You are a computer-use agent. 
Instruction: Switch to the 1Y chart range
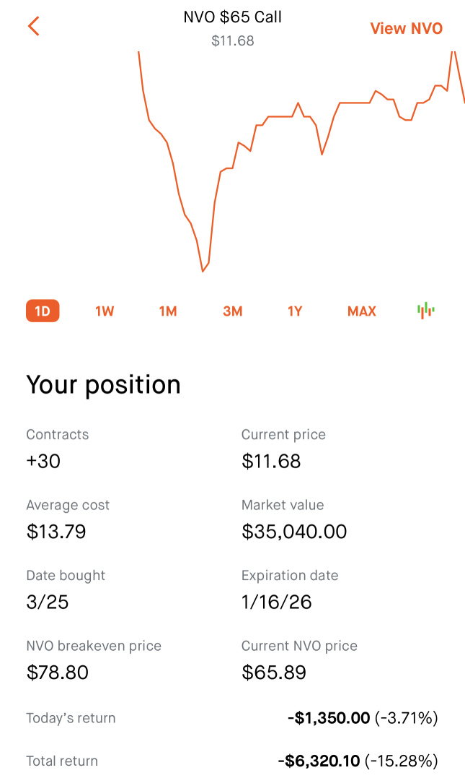[x=295, y=311]
